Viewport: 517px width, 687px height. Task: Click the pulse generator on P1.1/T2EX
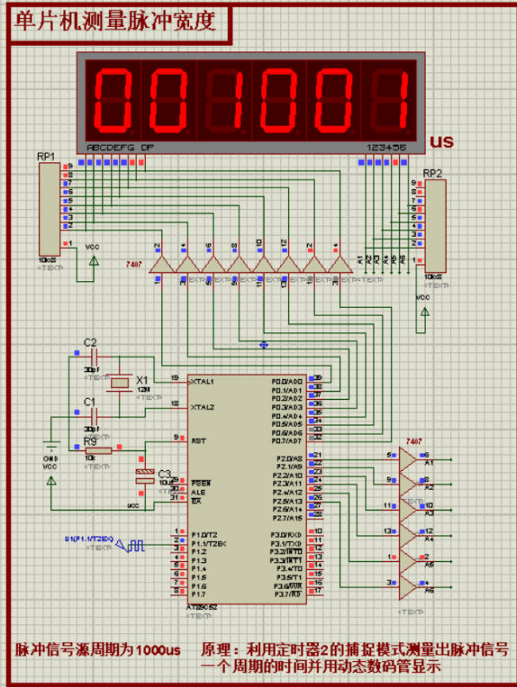[x=130, y=546]
